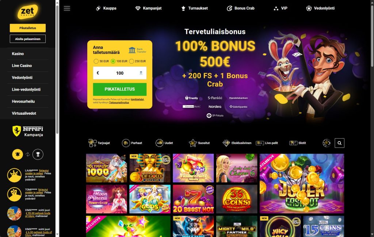This screenshot has height=237, width=374.
Task: Click the green PIKATALLETUS button
Action: 120,89
